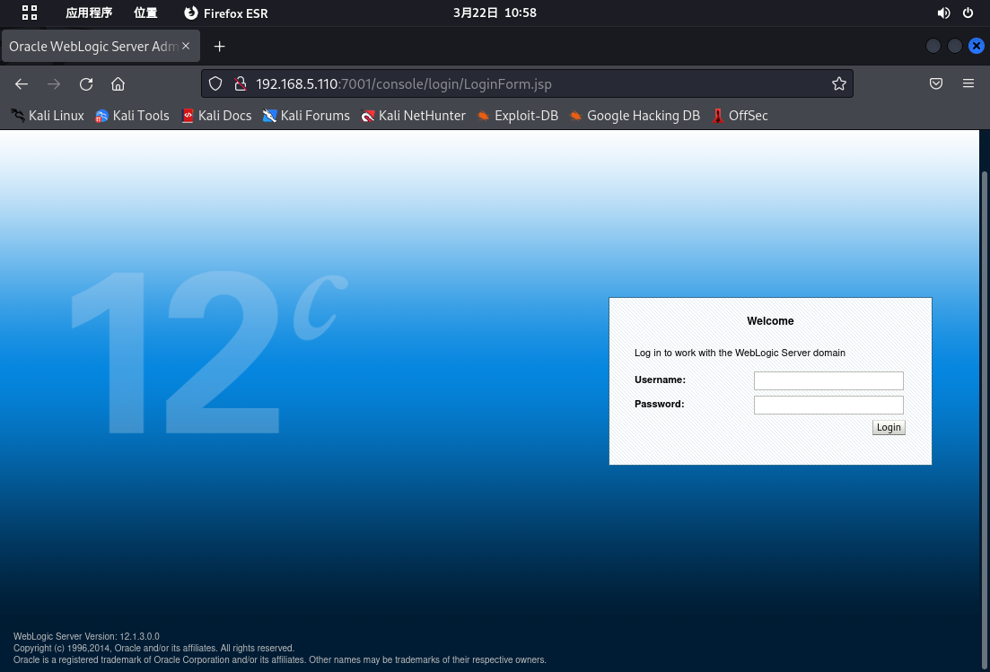The width and height of the screenshot is (990, 672).
Task: Open the Firefox hamburger menu
Action: click(968, 83)
